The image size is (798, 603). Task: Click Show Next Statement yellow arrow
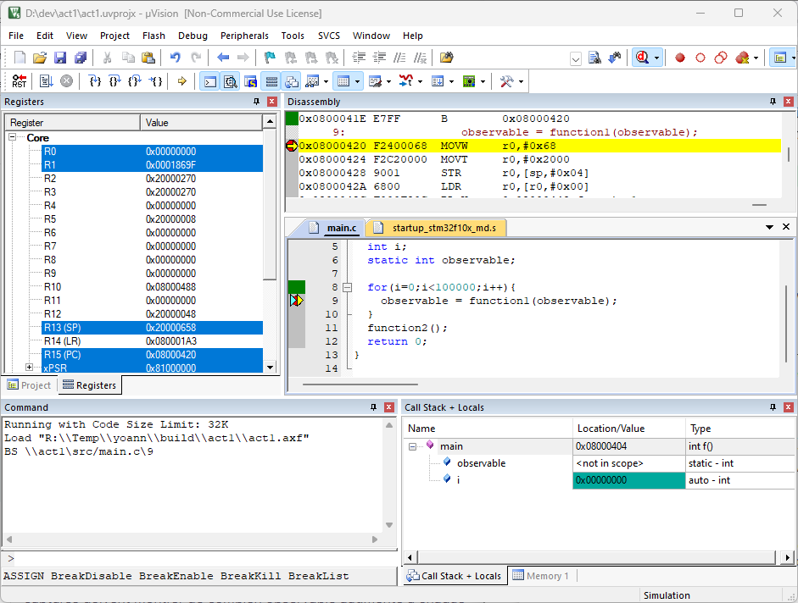(181, 81)
